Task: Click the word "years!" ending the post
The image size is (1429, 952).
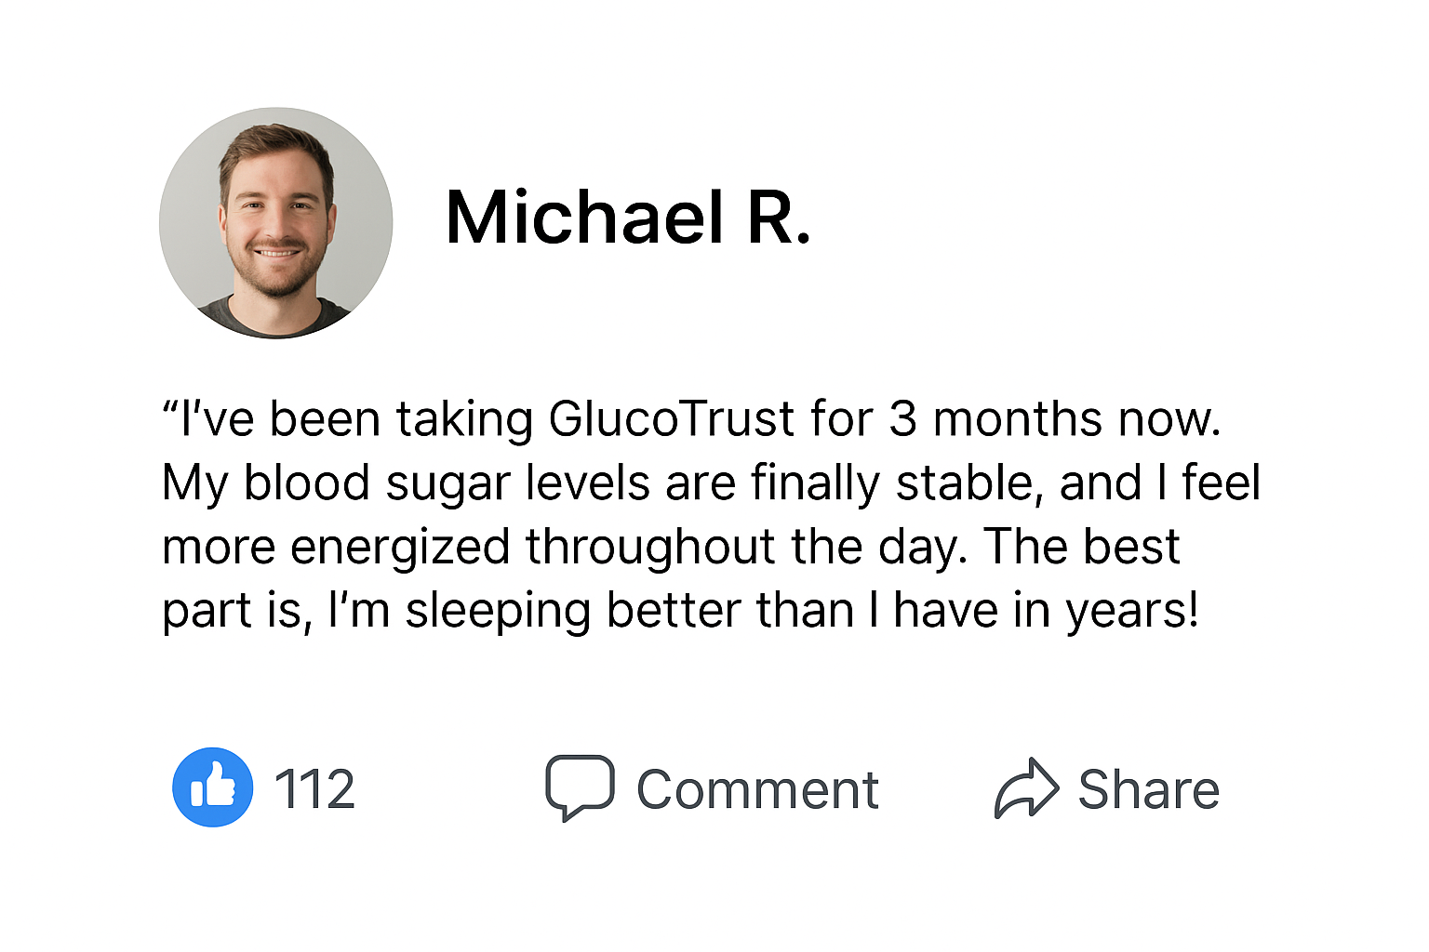Action: (1132, 613)
